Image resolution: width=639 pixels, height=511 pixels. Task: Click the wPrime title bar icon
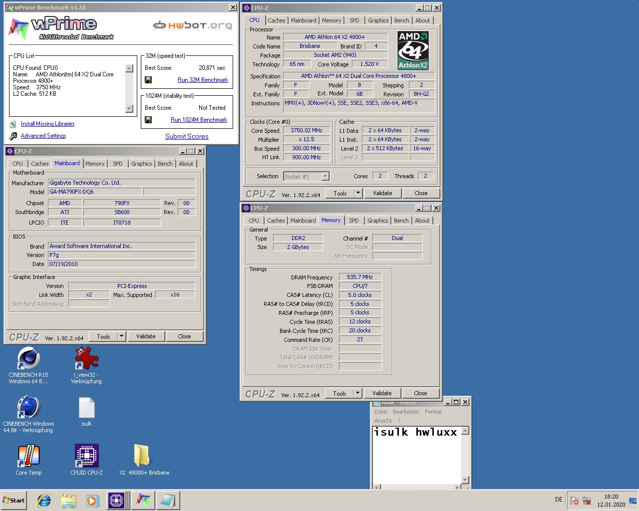[x=10, y=7]
